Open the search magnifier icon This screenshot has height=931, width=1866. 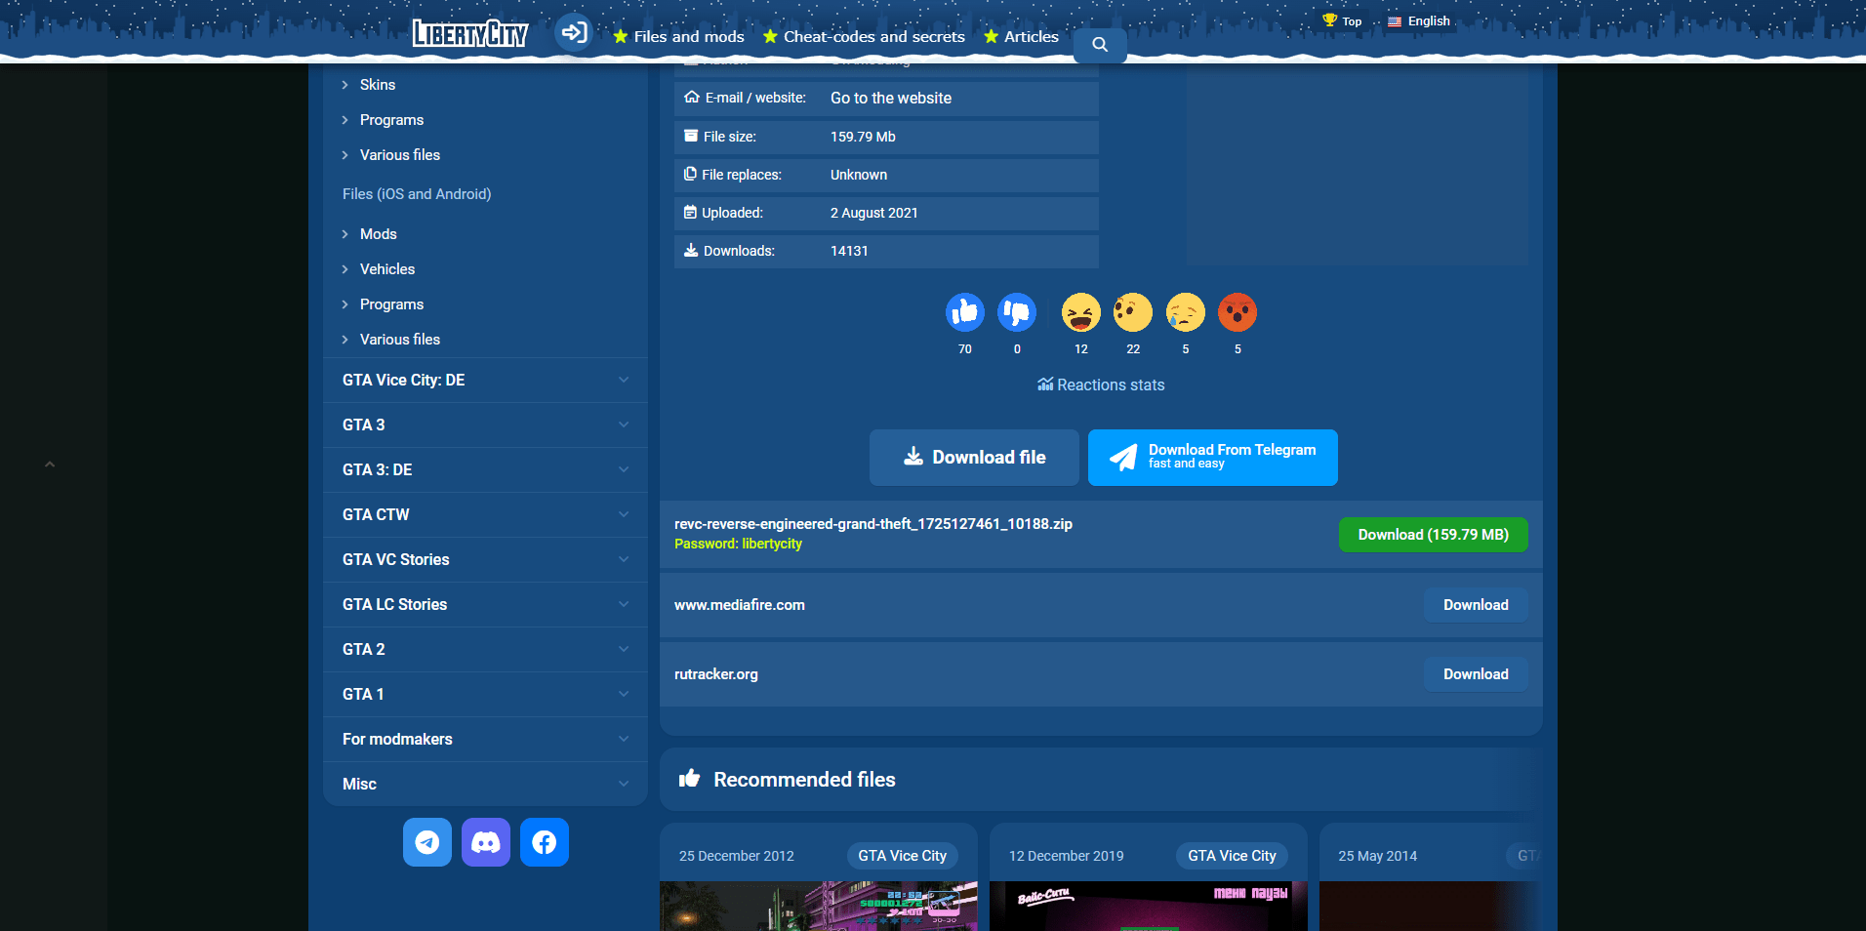pos(1100,44)
